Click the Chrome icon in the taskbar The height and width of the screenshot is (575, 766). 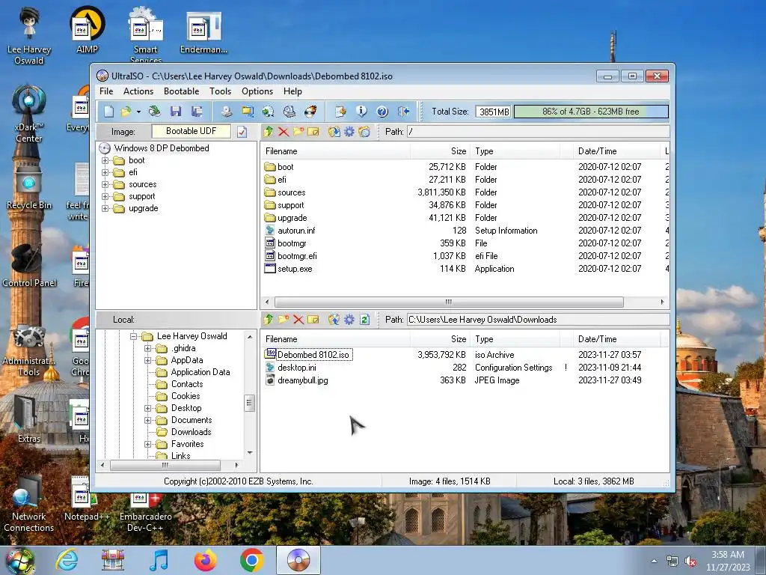(x=251, y=560)
